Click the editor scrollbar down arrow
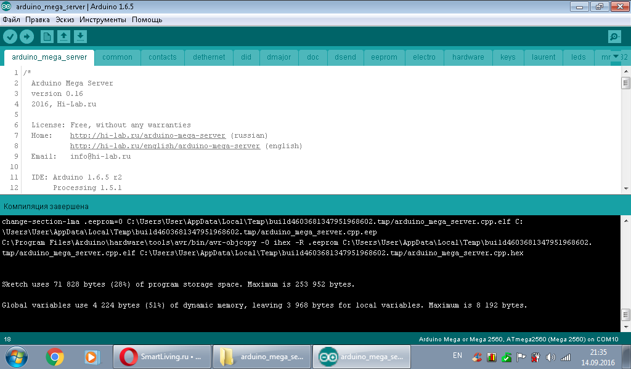The image size is (631, 369). (x=626, y=188)
